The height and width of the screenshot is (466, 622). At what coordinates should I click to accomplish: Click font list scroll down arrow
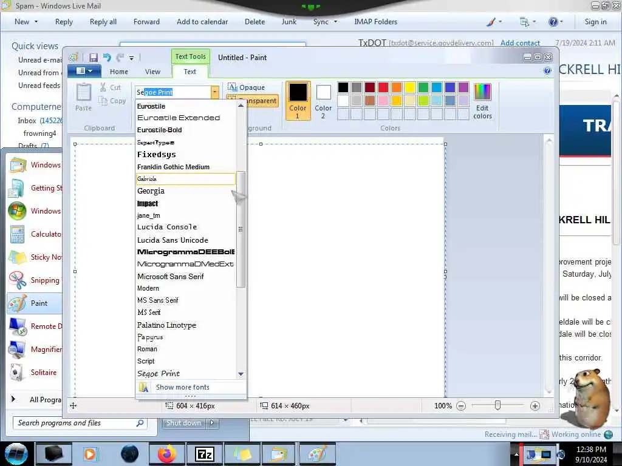click(x=241, y=374)
